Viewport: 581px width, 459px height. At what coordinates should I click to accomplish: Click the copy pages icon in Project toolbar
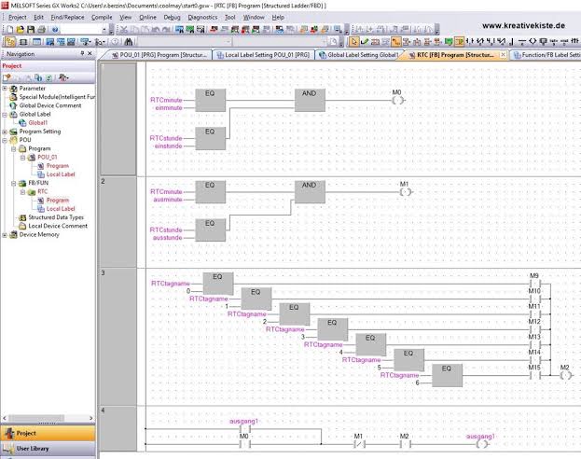tap(38, 77)
